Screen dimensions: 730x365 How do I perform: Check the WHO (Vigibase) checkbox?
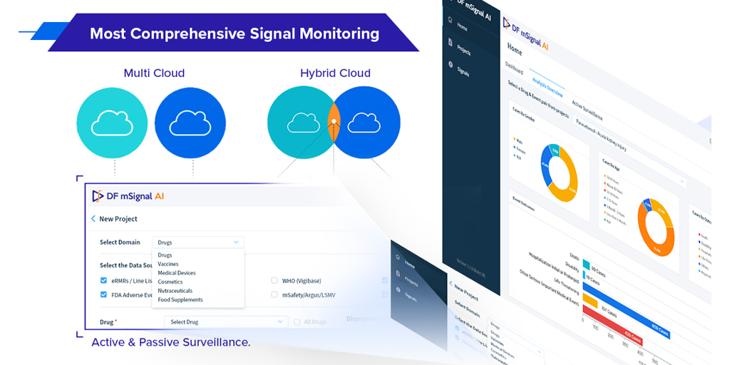(274, 281)
